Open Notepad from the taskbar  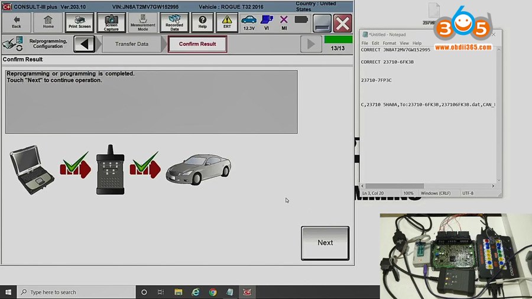coord(230,292)
